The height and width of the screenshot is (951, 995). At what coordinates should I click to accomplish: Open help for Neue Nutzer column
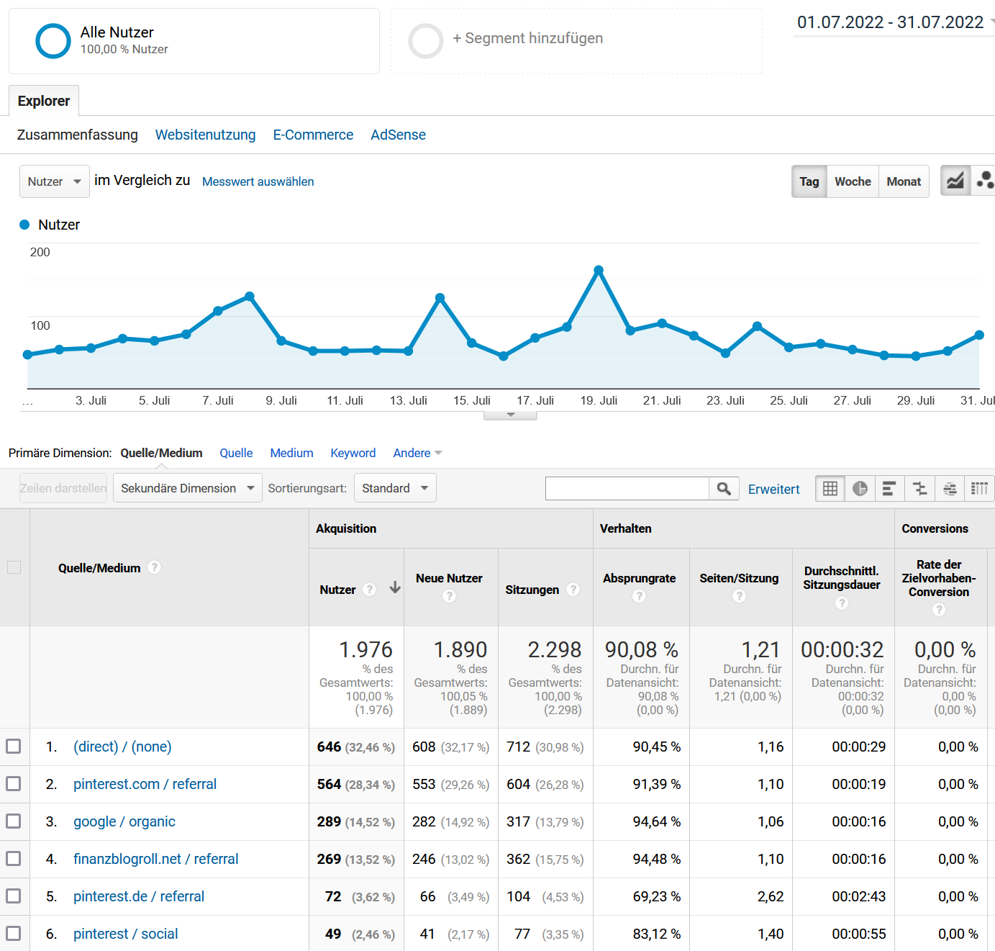449,596
